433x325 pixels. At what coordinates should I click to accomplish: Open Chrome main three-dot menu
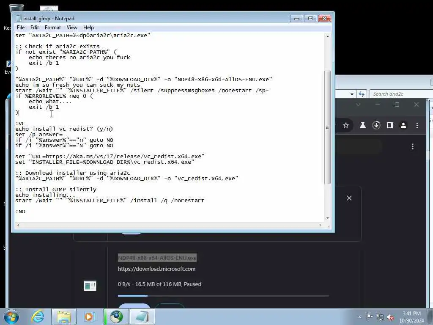tap(417, 125)
